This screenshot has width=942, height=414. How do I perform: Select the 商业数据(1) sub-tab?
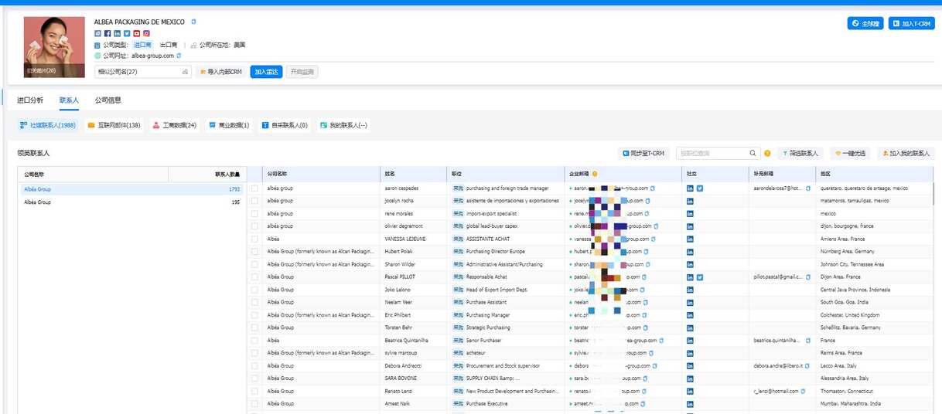(x=229, y=125)
